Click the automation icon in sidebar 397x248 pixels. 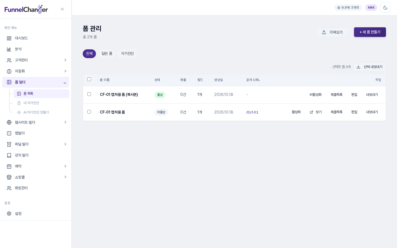click(x=9, y=71)
